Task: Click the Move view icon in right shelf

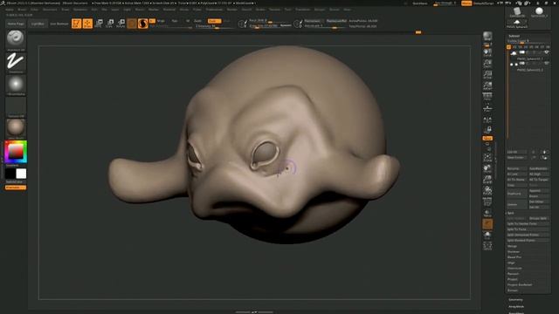Action: point(487,168)
